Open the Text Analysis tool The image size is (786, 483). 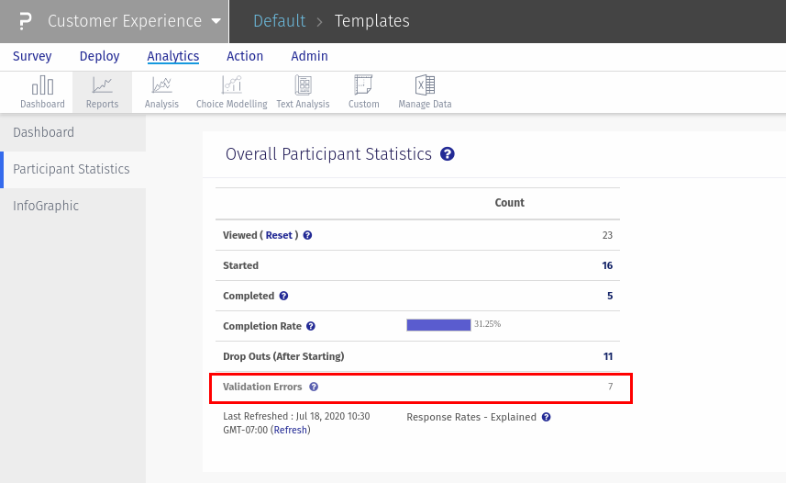click(x=303, y=92)
